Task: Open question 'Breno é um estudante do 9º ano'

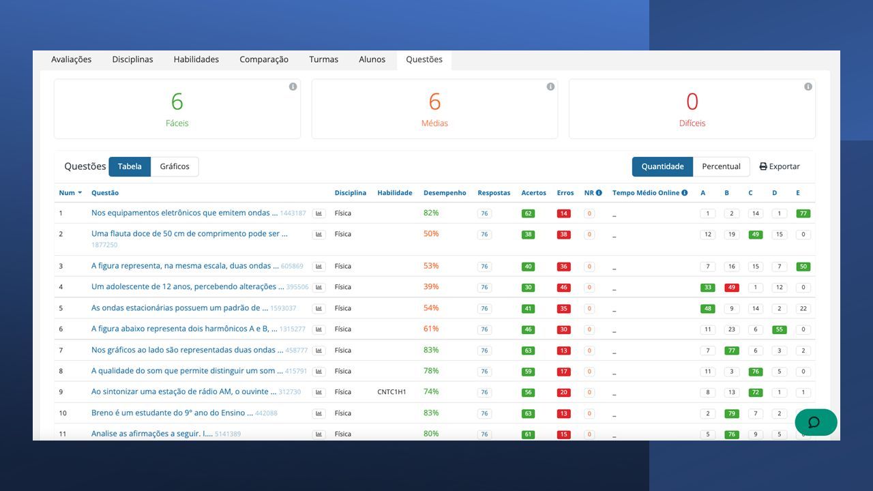Action: [172, 413]
